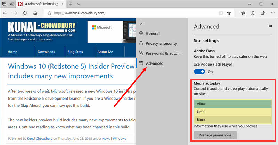278x145 pixels.
Task: Open the Windows category link
Action: click(x=120, y=139)
